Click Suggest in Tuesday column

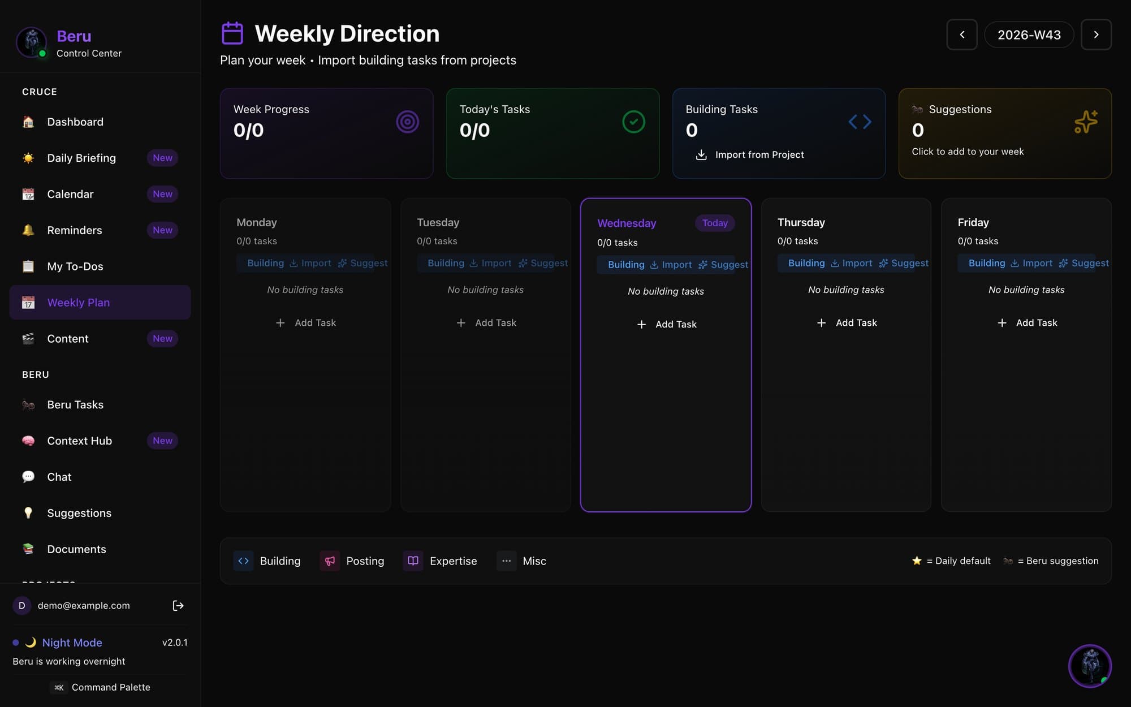(x=543, y=263)
